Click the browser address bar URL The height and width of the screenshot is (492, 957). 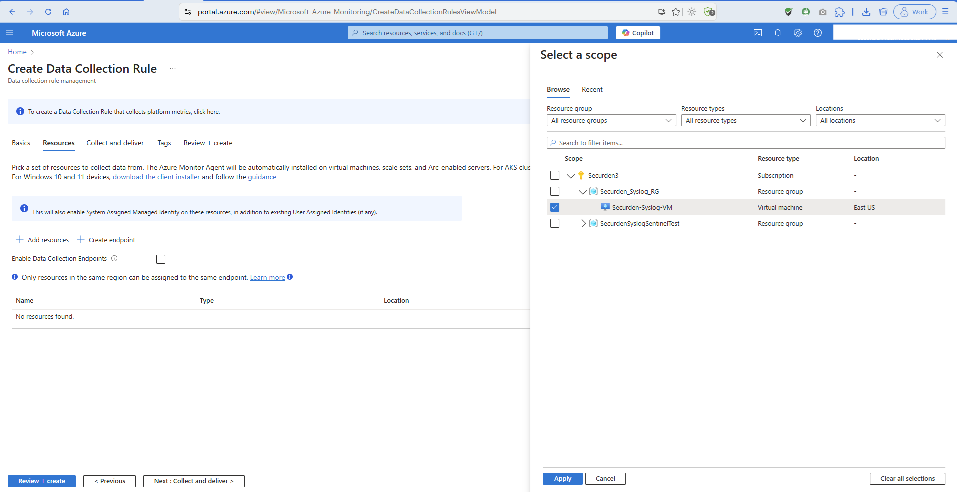347,12
